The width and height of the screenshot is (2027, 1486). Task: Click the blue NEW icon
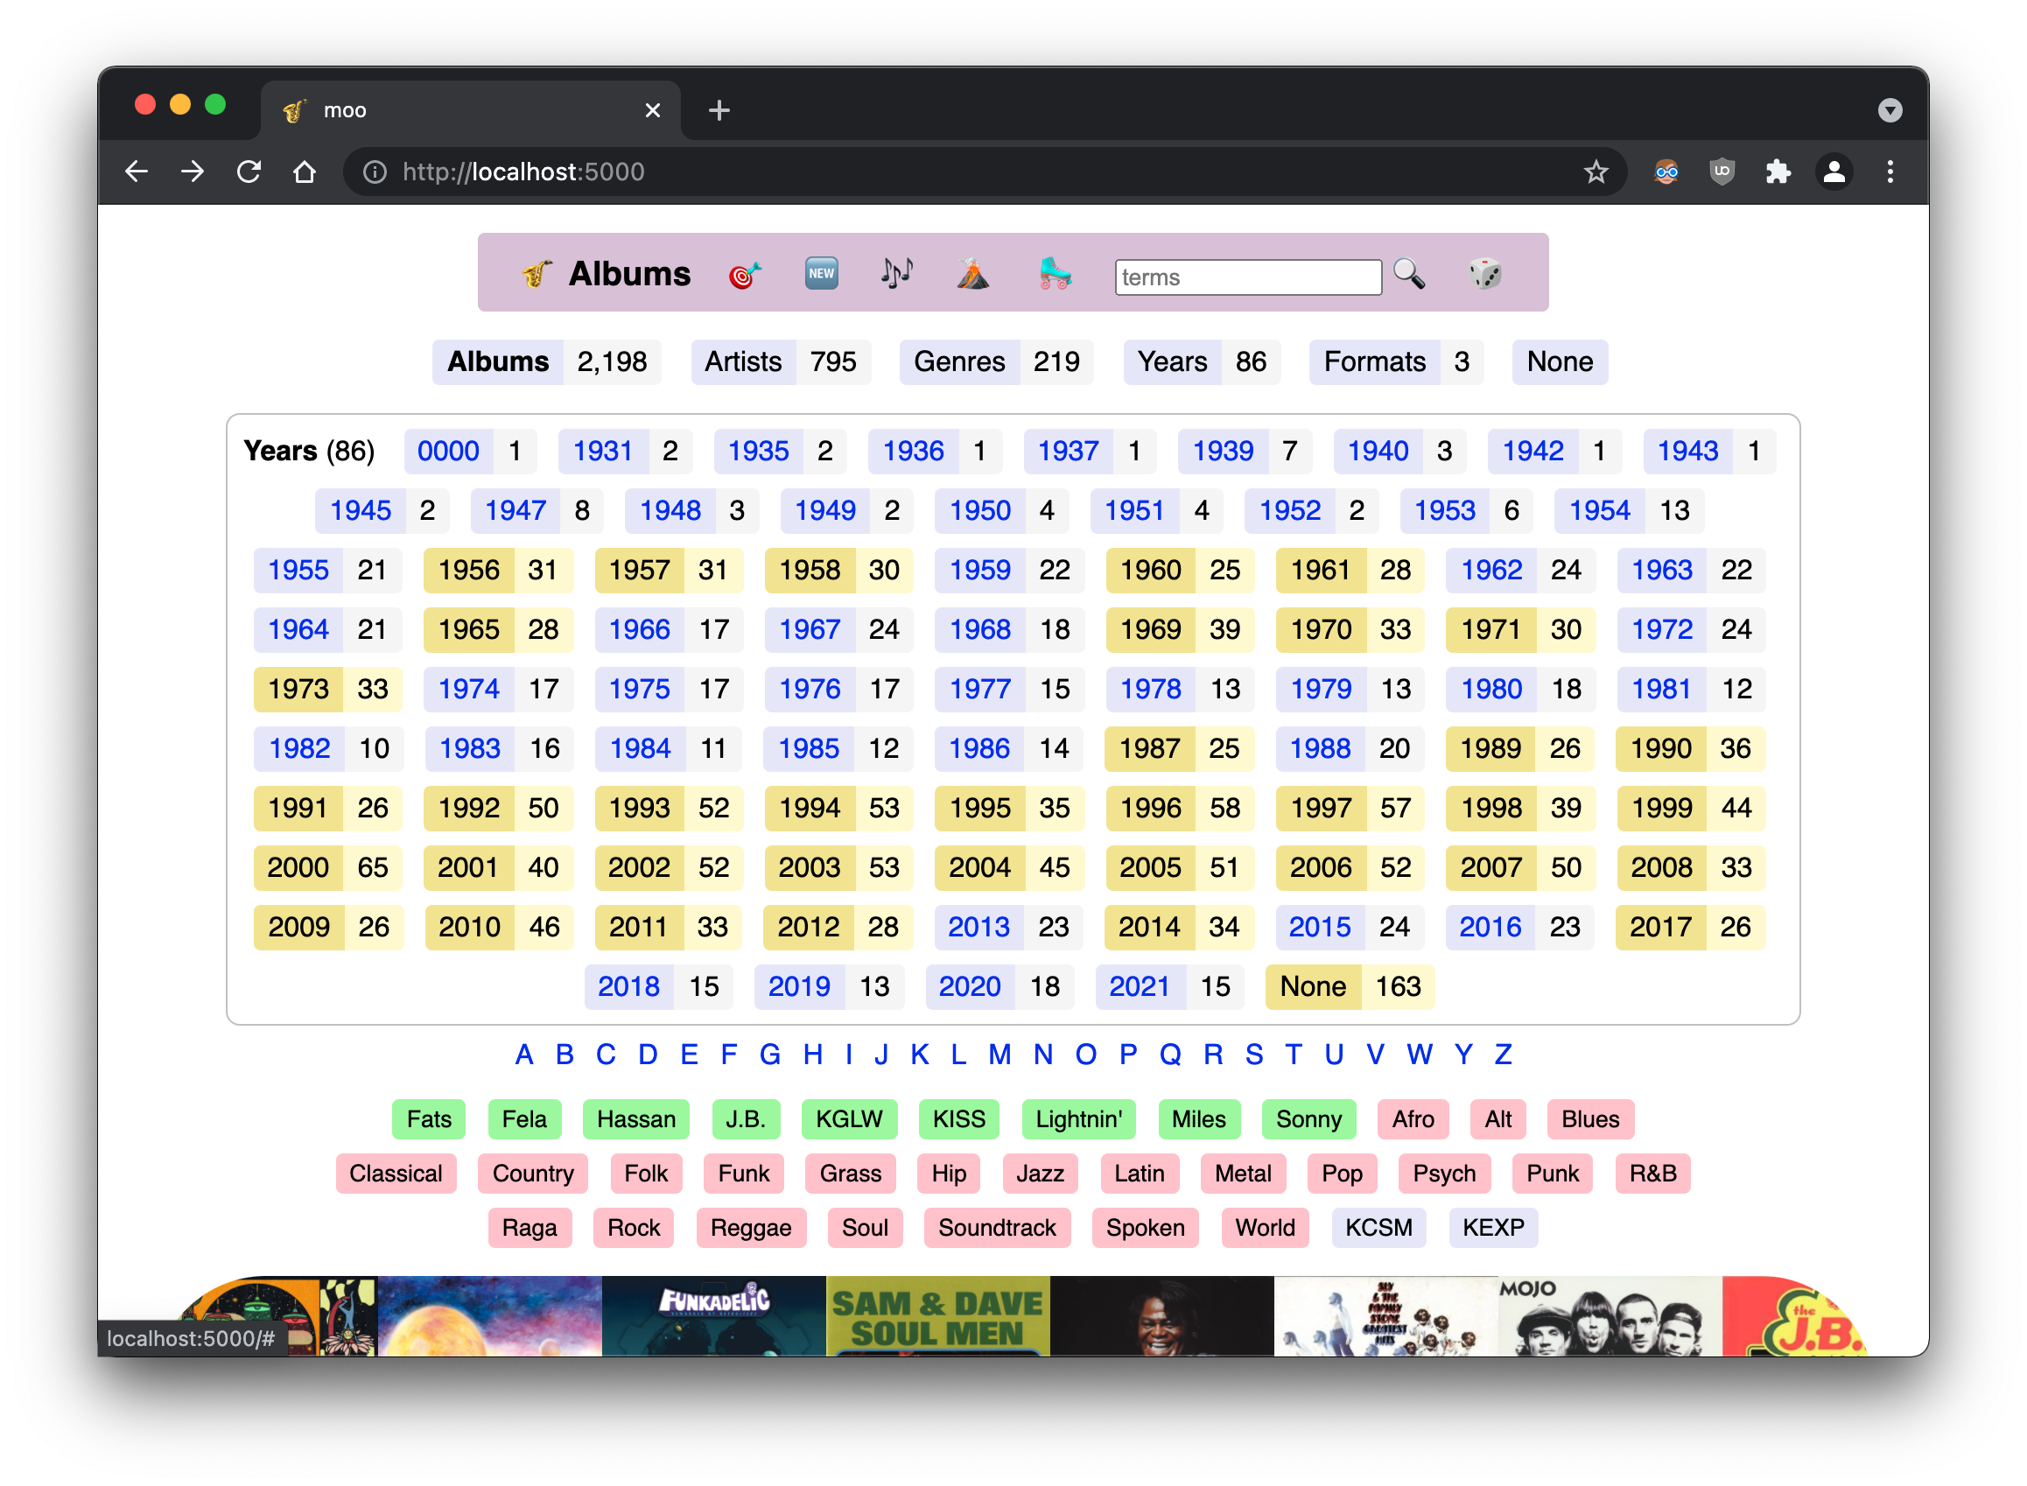pyautogui.click(x=821, y=273)
